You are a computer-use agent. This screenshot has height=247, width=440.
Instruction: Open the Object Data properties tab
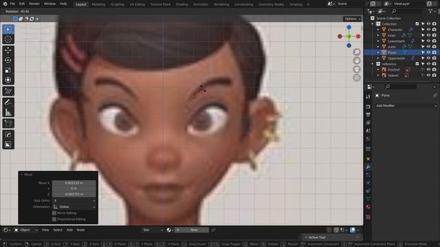click(x=368, y=199)
